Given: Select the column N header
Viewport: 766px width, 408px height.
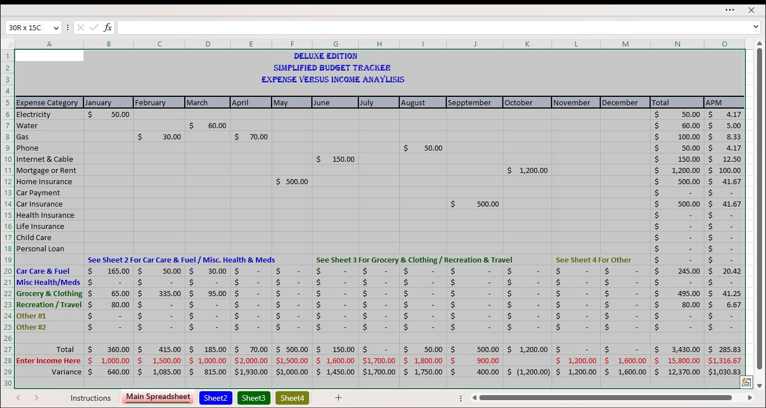Looking at the screenshot, I should click(x=677, y=44).
